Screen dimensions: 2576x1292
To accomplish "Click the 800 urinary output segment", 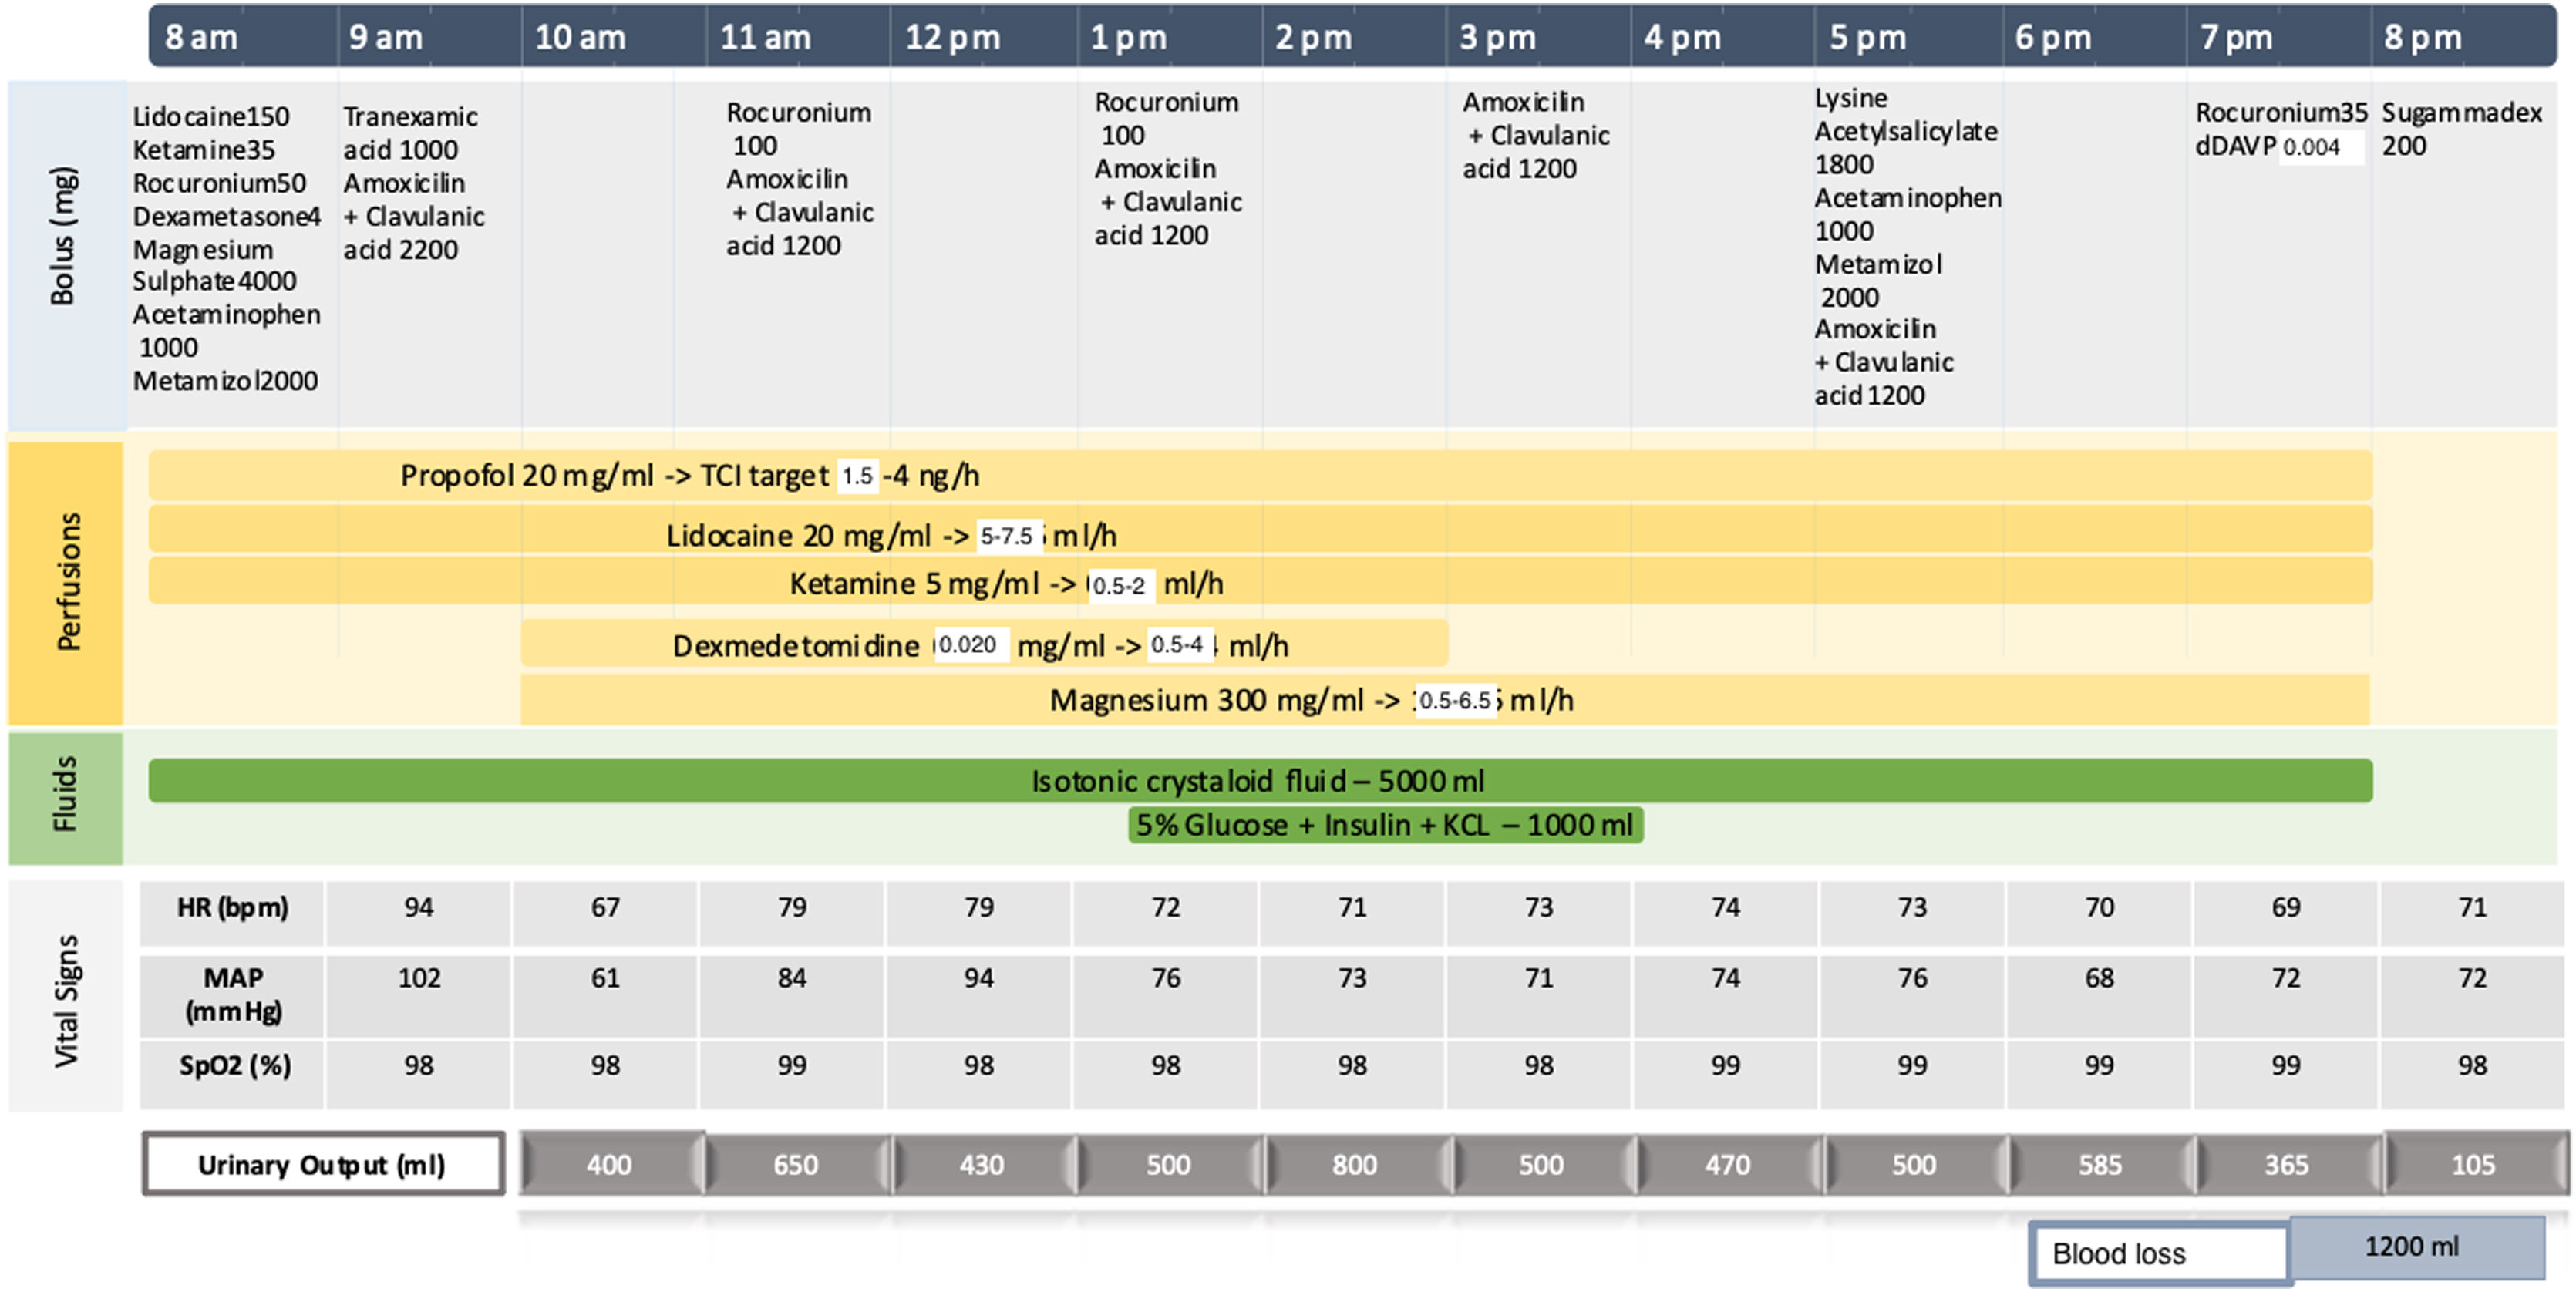I will coord(1354,1164).
